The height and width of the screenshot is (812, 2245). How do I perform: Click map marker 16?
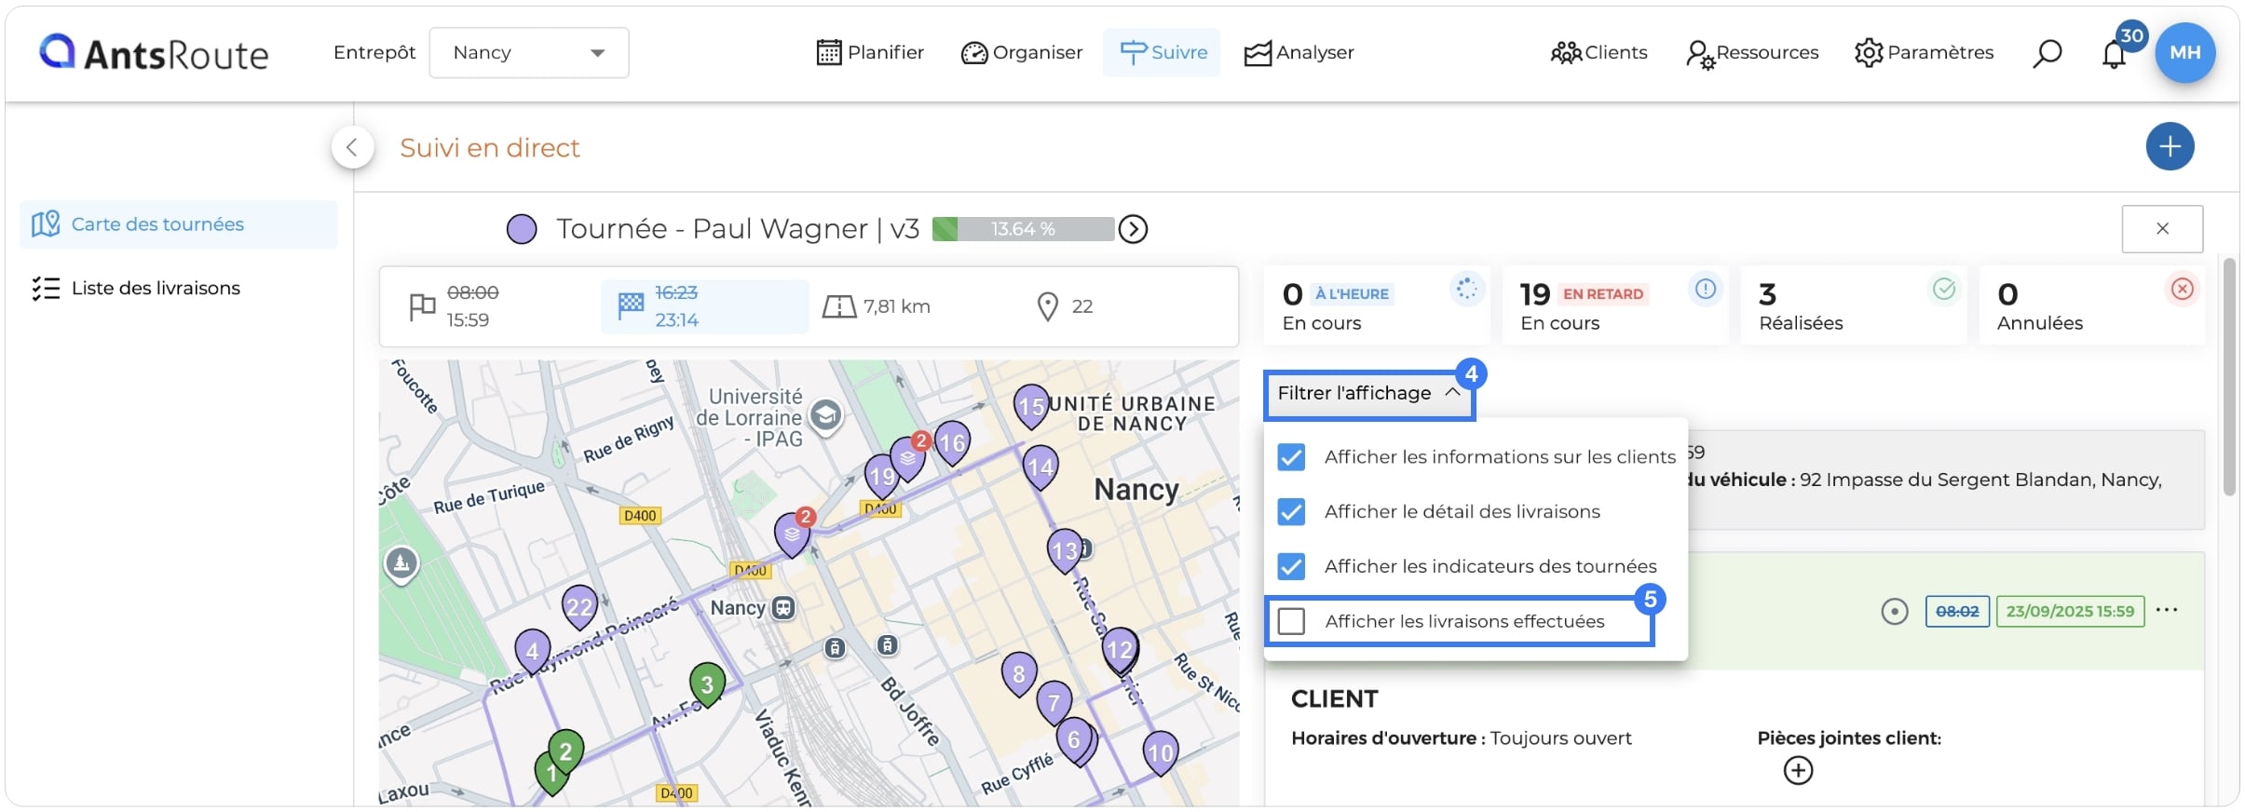(x=952, y=442)
